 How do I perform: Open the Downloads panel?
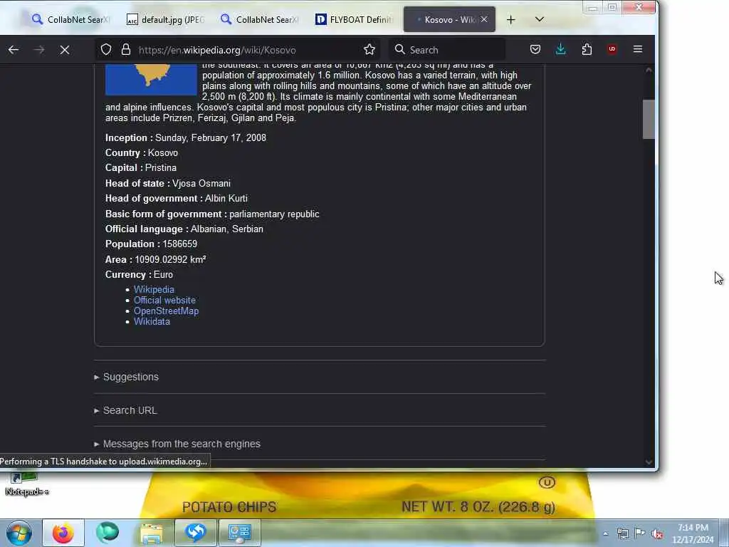point(561,49)
